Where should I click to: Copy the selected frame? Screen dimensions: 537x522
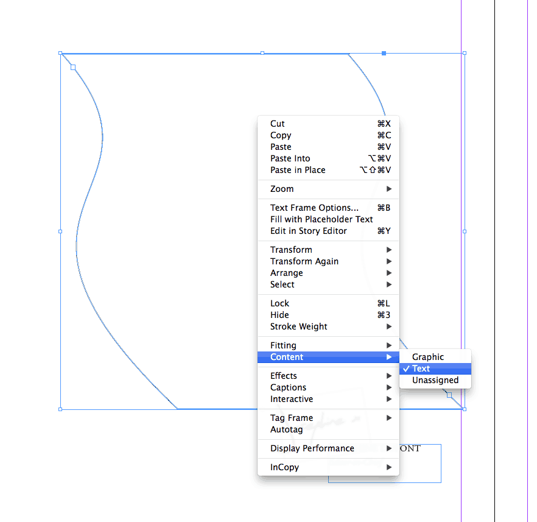[280, 135]
